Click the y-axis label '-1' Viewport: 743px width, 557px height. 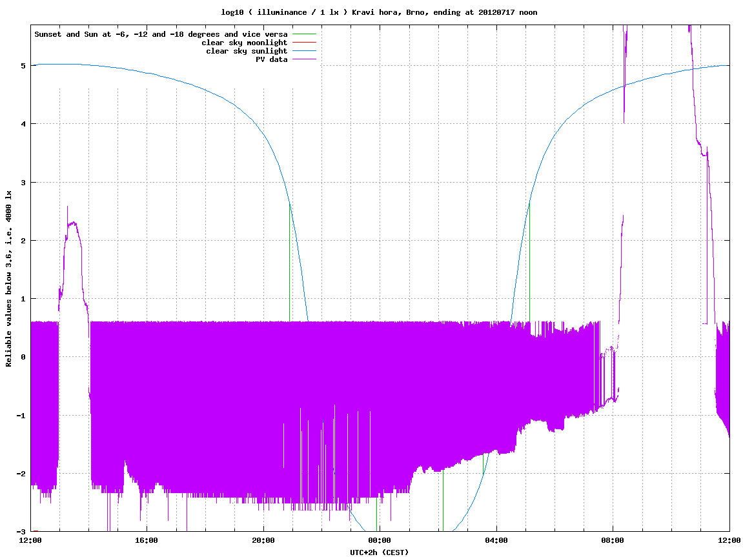pyautogui.click(x=21, y=415)
